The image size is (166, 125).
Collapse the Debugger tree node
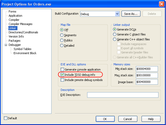(6, 45)
